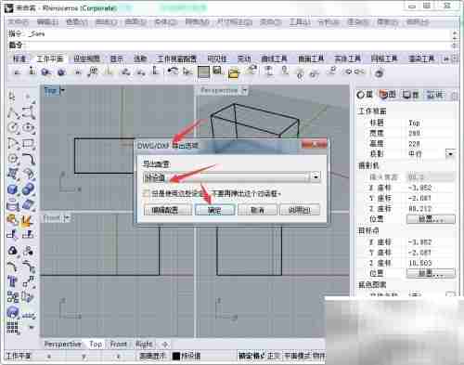
Task: Select the blue Text tool icon
Action: coord(13,281)
